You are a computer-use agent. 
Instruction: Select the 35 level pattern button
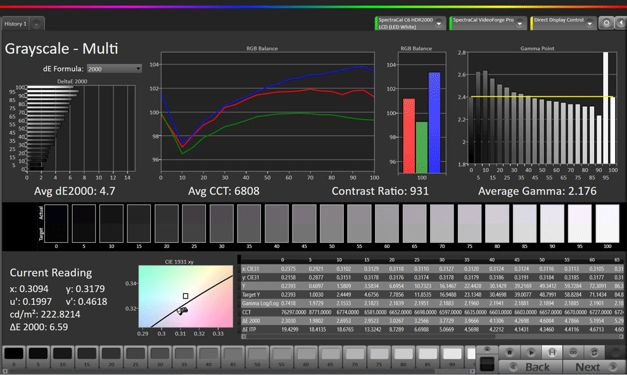(184, 357)
